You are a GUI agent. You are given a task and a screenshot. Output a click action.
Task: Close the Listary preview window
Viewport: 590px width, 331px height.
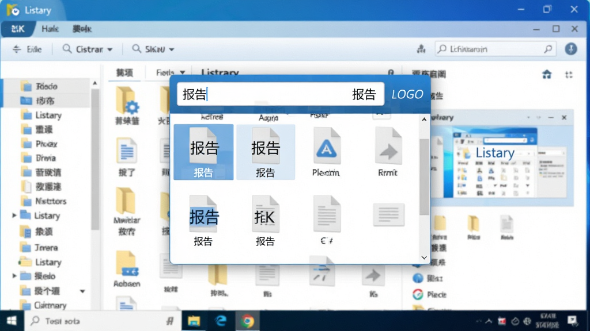coord(564,117)
